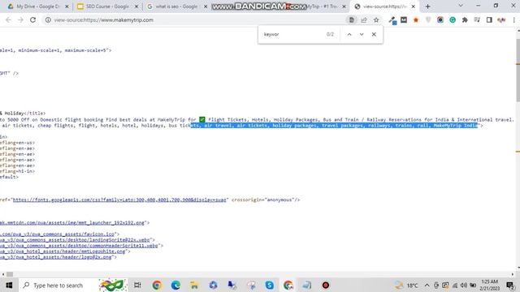The width and height of the screenshot is (520, 292).
Task: Bookmark this page with the star icon
Action: point(376,19)
